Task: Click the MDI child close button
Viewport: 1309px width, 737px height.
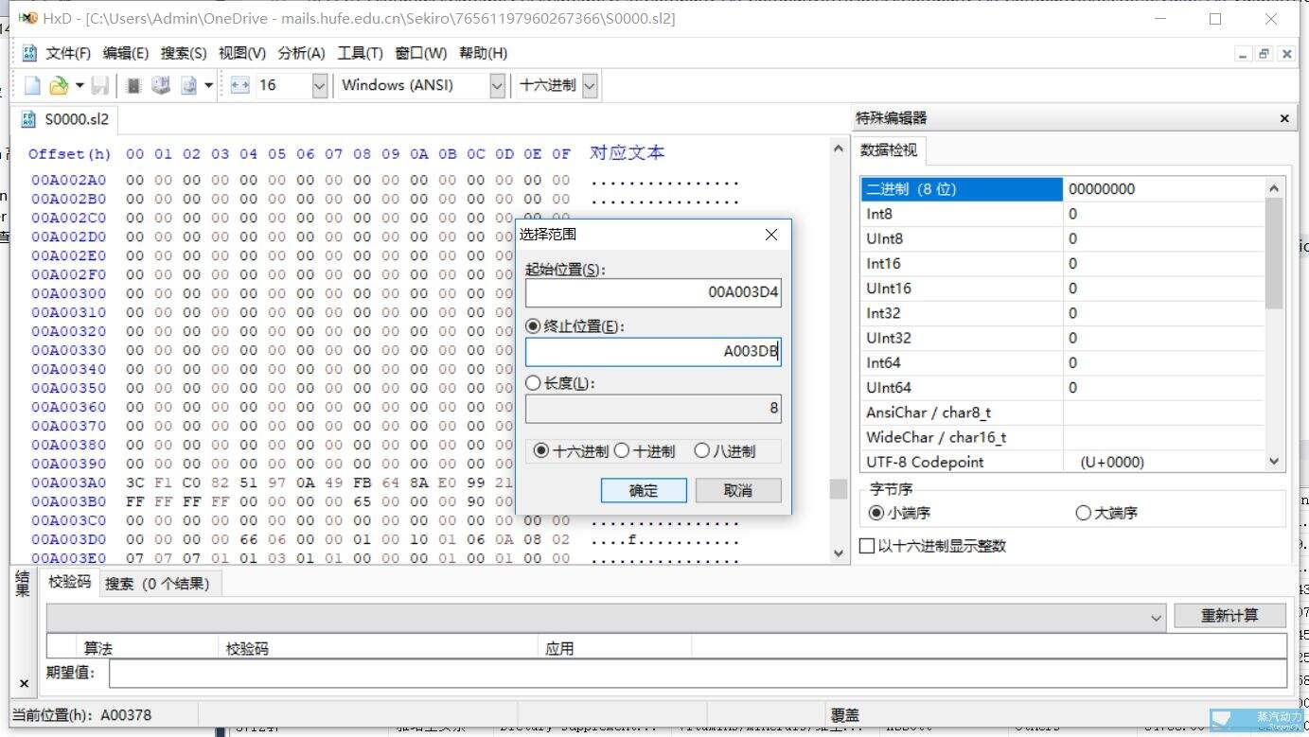Action: (x=1285, y=54)
